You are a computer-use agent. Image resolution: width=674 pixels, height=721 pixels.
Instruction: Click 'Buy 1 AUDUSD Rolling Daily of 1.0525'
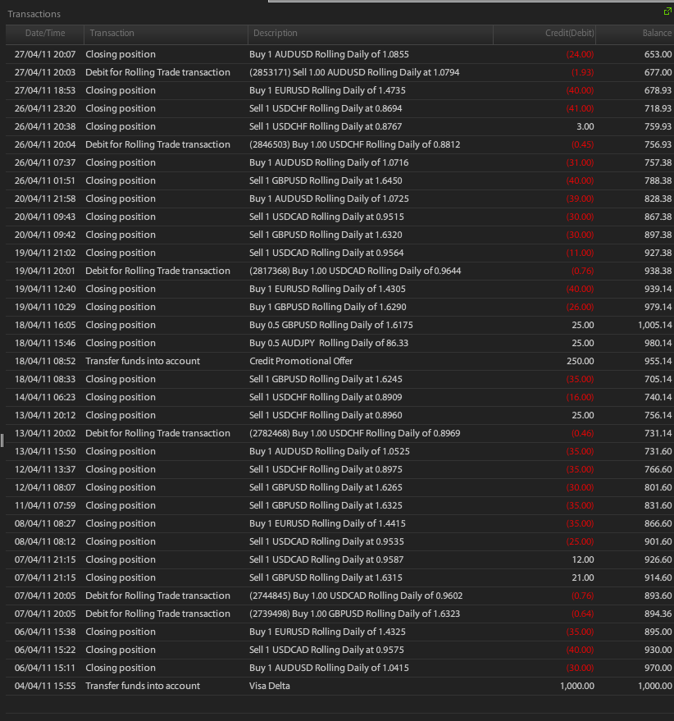[x=329, y=451]
